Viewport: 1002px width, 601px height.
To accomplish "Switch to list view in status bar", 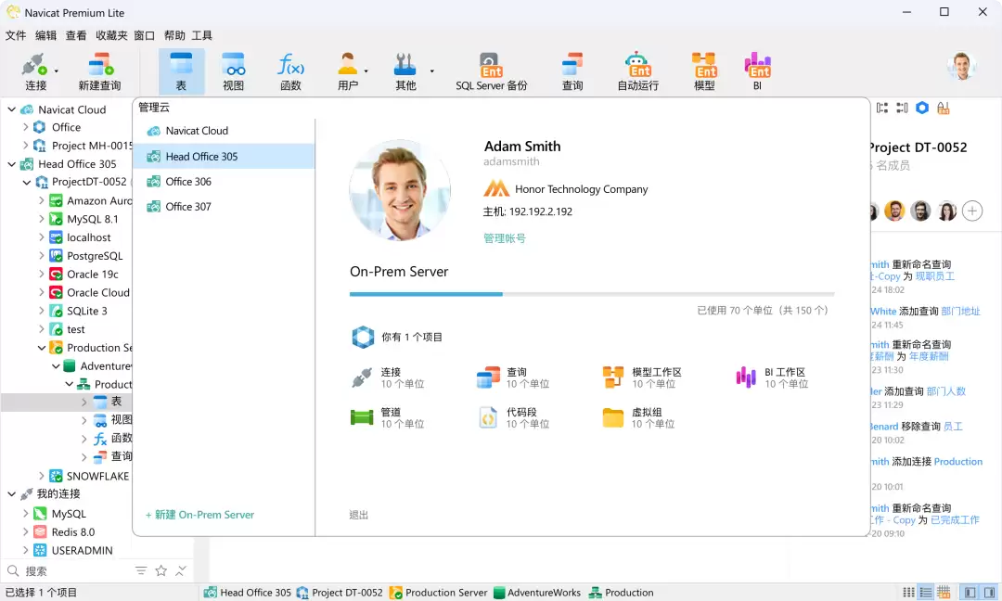I will tap(926, 593).
